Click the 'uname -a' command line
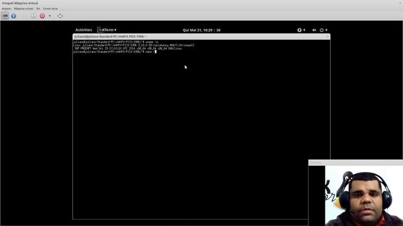The width and height of the screenshot is (403, 226). coord(116,42)
